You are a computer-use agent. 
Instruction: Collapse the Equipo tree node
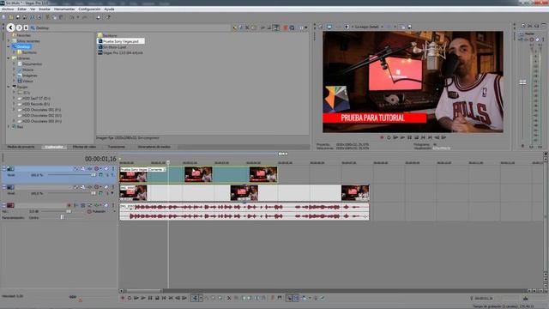pyautogui.click(x=9, y=87)
